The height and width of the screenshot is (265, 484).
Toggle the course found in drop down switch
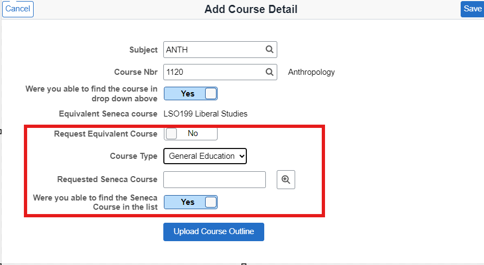190,94
